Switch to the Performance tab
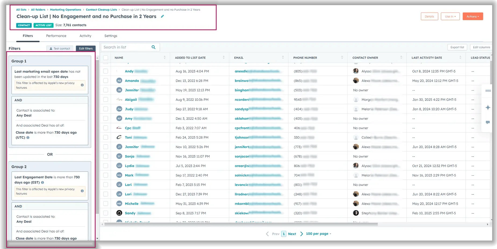This screenshot has width=497, height=249. coord(56,36)
